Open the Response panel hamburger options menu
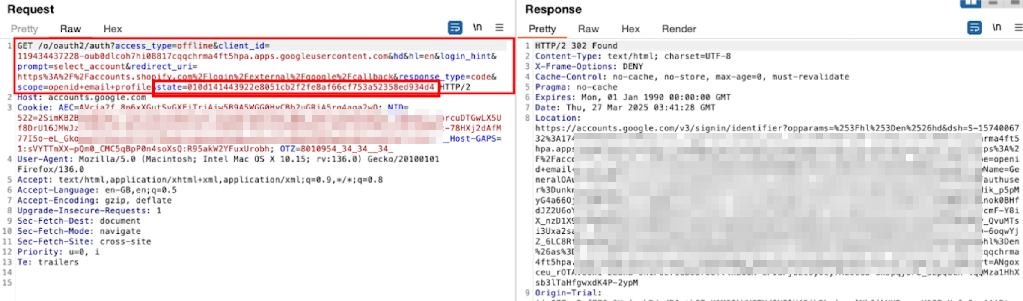Viewport: 1023px width, 301px height. click(1019, 28)
